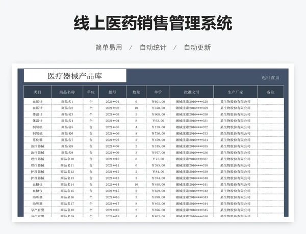The width and height of the screenshot is (306, 234).
Task: Select the ¥968.00 price cell
Action: click(158, 114)
